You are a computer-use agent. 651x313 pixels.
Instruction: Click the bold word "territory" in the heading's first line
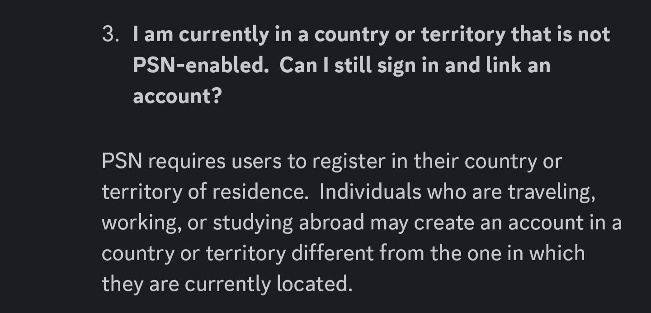[463, 35]
